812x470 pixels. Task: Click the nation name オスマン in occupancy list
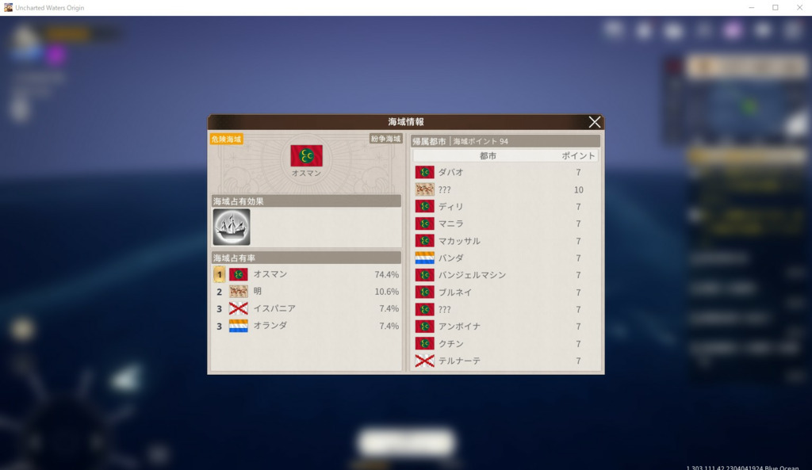[270, 274]
